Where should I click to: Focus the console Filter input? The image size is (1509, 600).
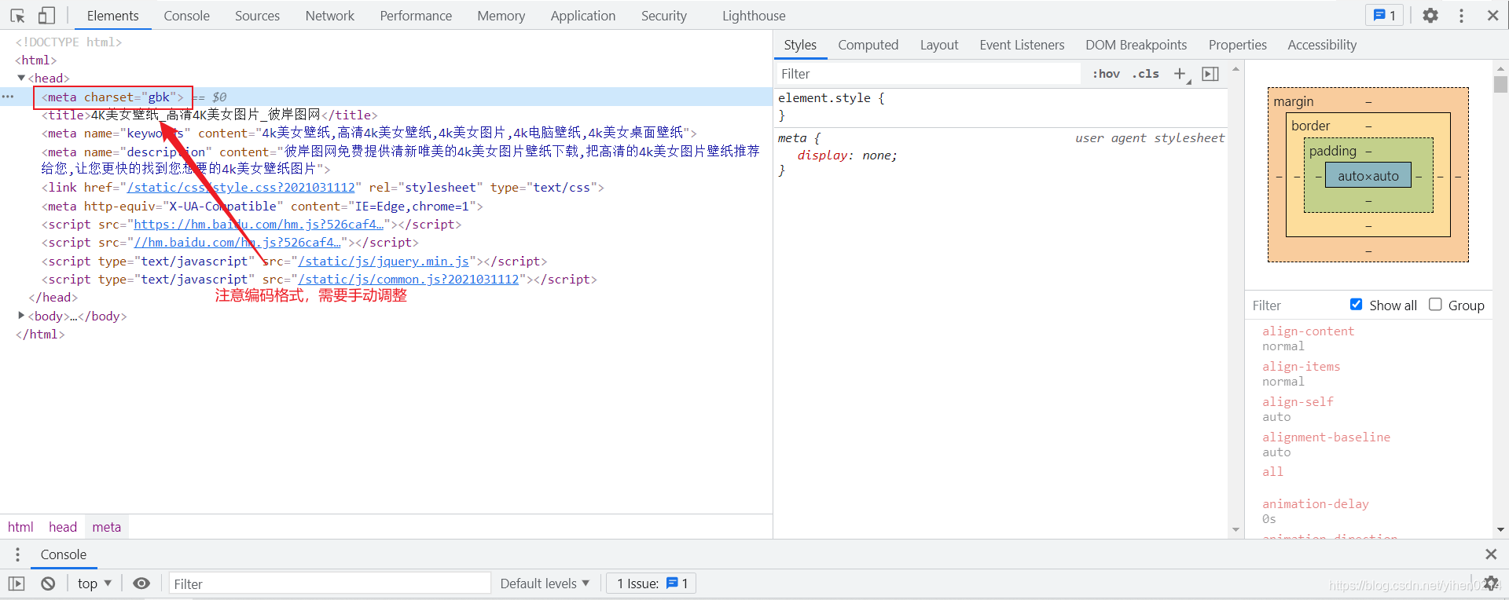pos(329,584)
